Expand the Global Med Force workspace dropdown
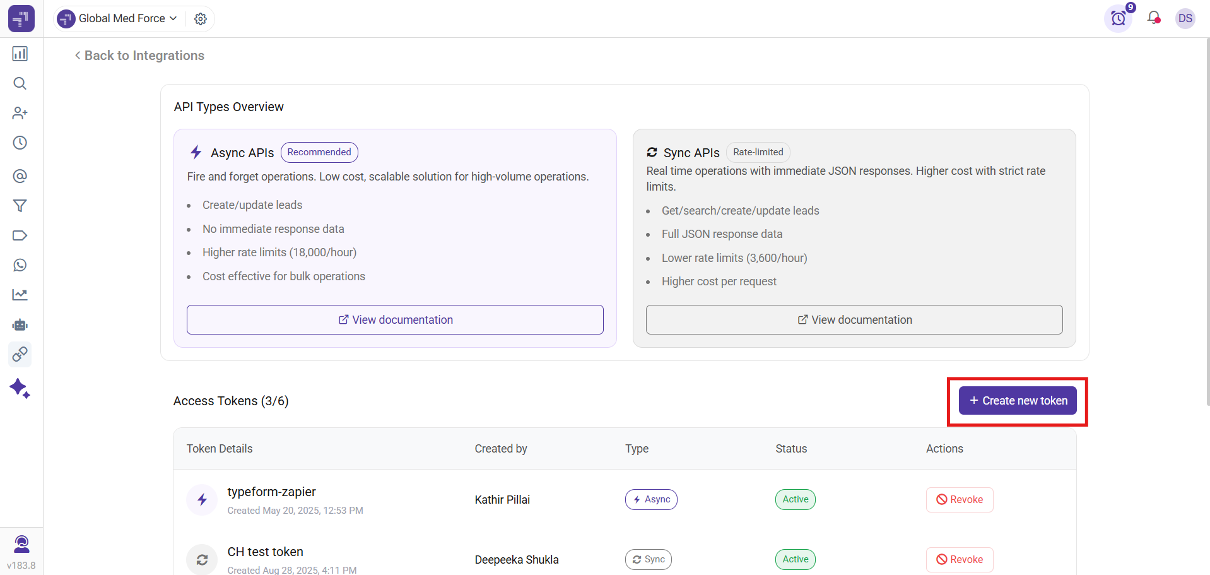Viewport: 1210px width, 575px height. point(117,18)
